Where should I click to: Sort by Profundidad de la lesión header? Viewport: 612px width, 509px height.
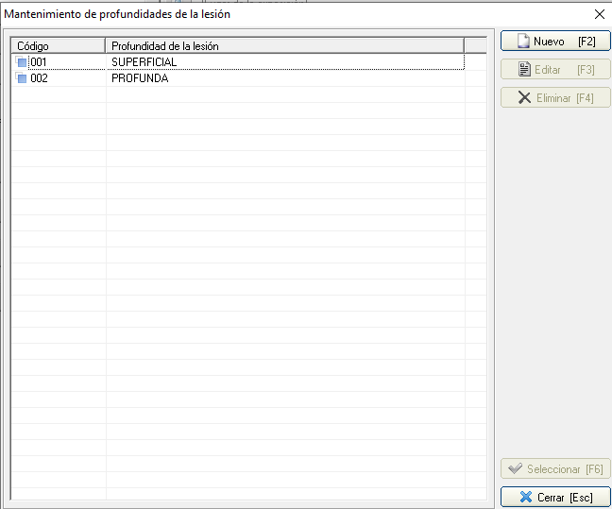284,46
